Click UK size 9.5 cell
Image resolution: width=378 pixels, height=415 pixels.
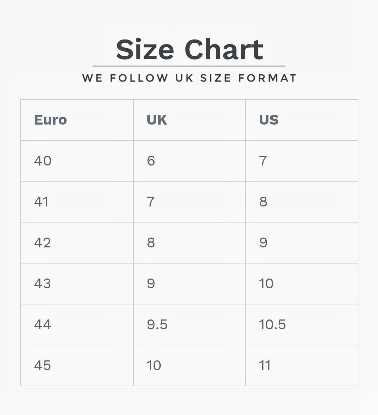coord(190,324)
